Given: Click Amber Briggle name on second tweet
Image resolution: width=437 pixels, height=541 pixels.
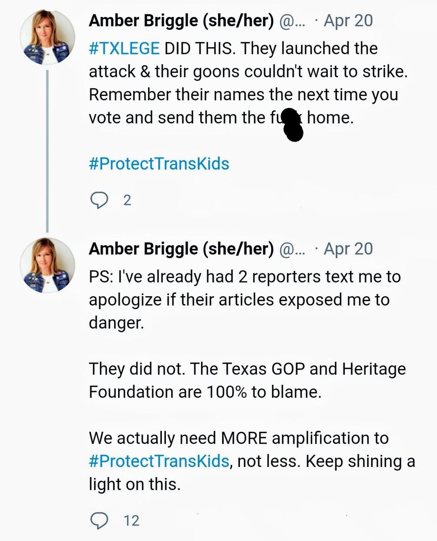Looking at the screenshot, I should [x=181, y=249].
